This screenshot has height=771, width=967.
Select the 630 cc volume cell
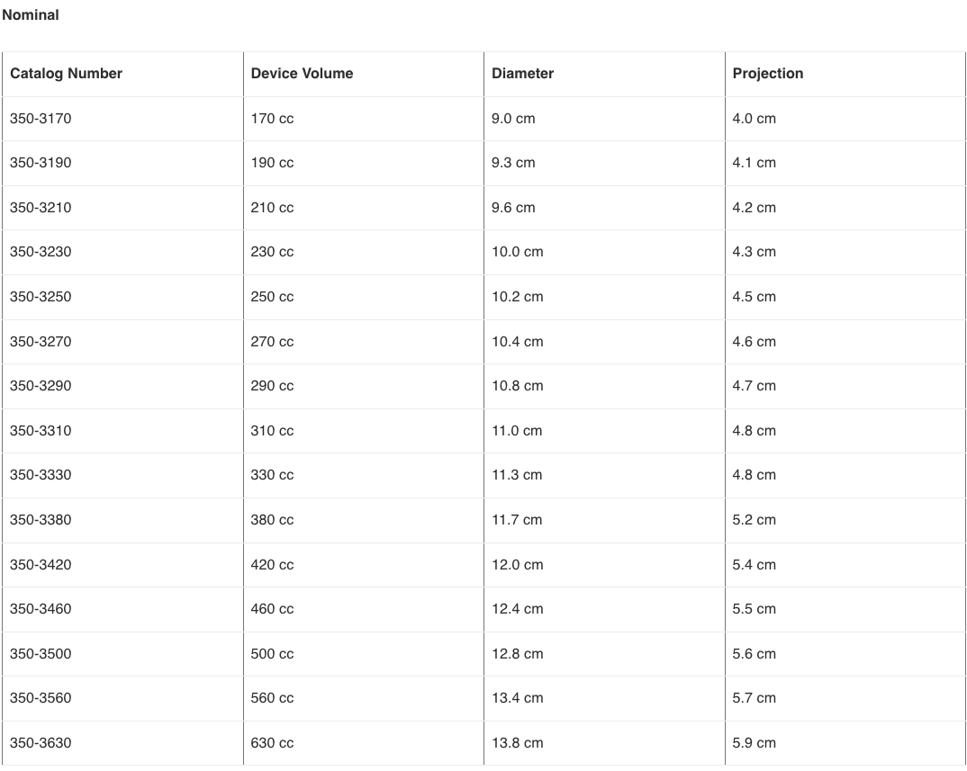click(272, 743)
